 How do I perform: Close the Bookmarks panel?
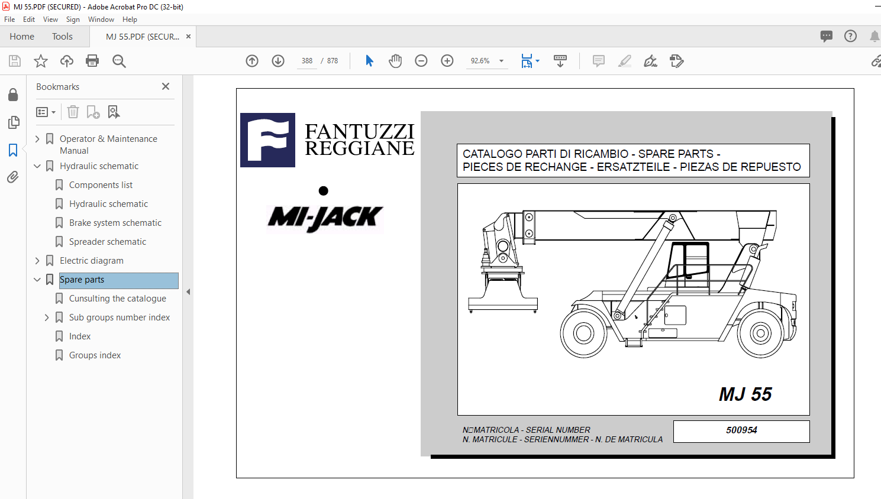tap(166, 86)
